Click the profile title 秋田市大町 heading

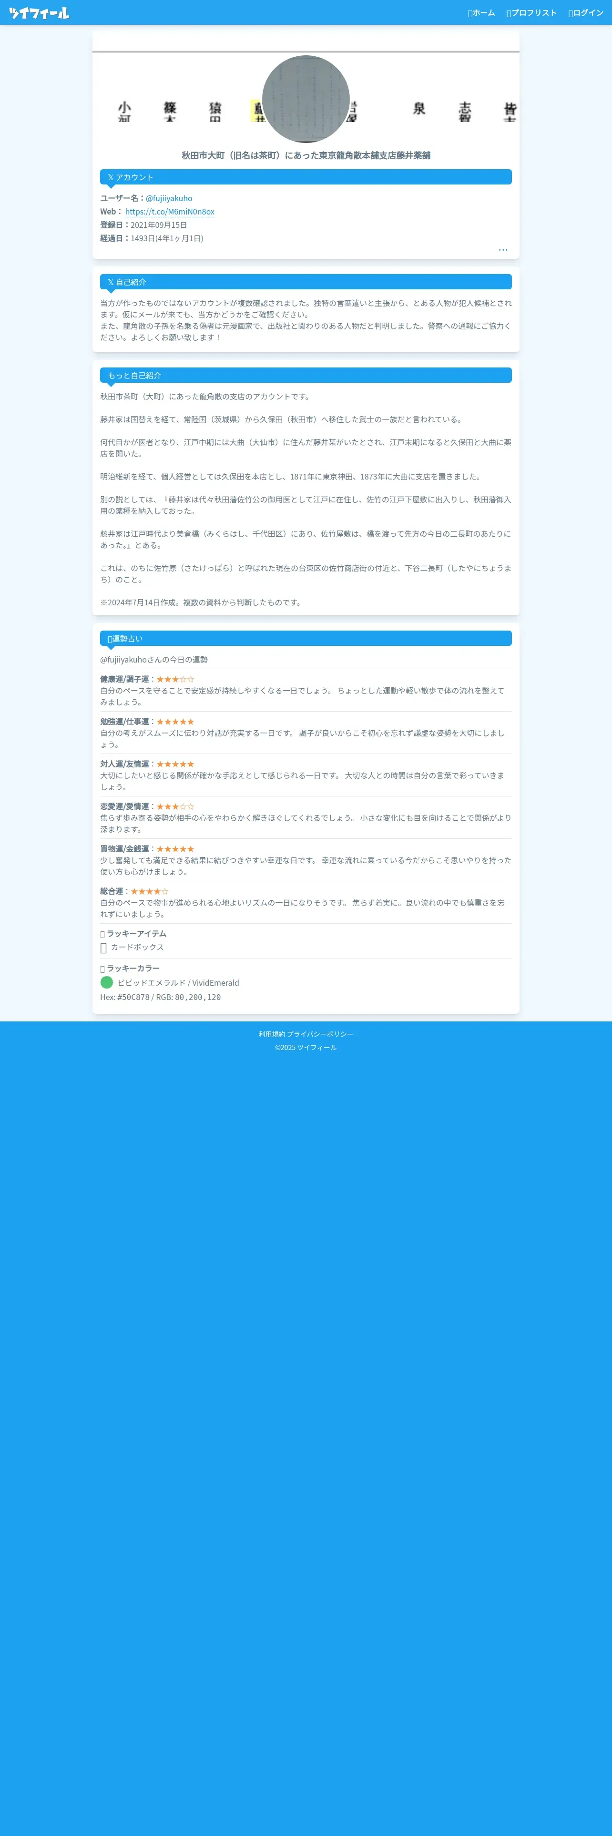pyautogui.click(x=306, y=155)
